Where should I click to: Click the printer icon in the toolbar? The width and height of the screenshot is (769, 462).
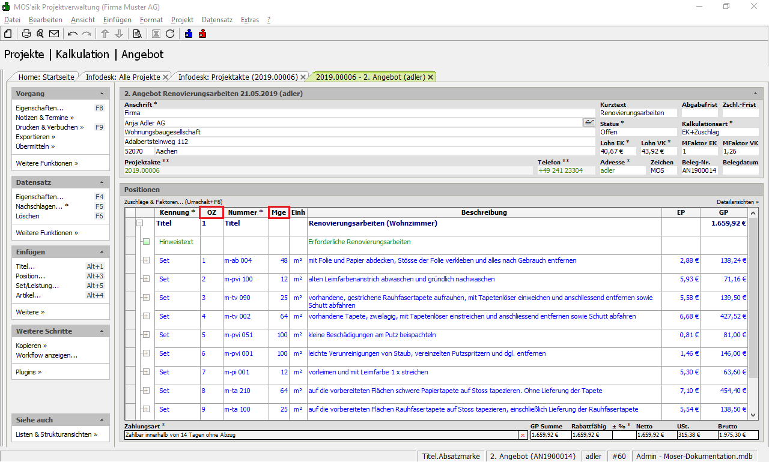[26, 34]
